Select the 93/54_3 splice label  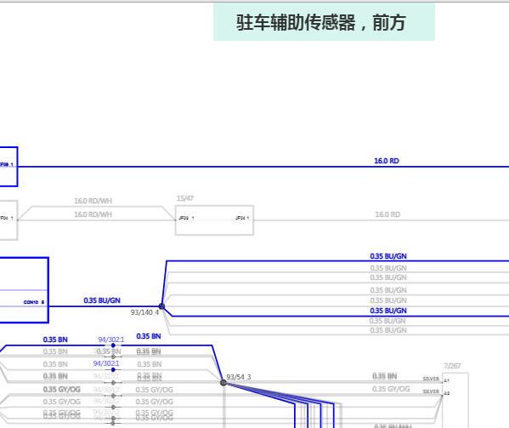click(x=239, y=377)
